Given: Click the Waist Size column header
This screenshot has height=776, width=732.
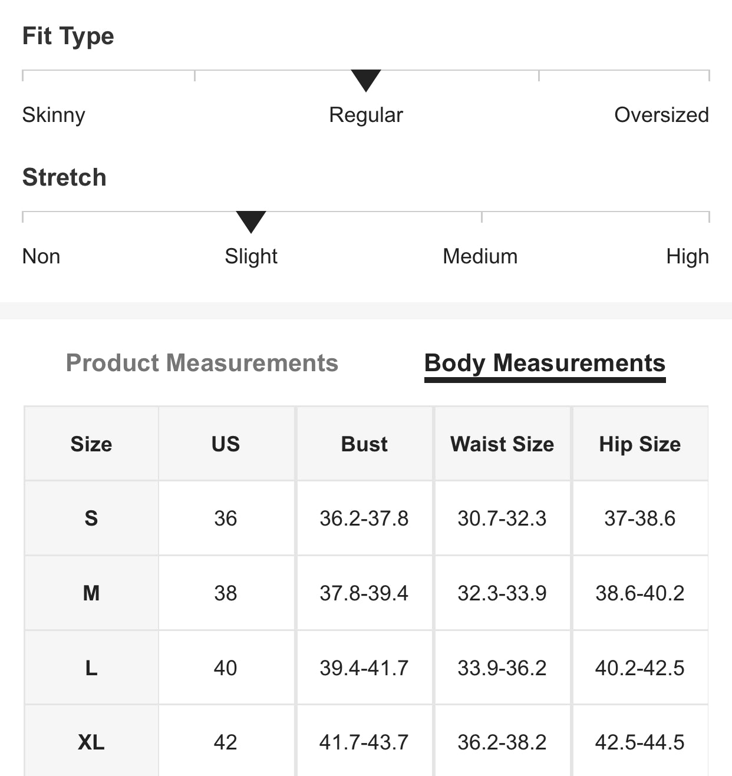Looking at the screenshot, I should click(502, 444).
